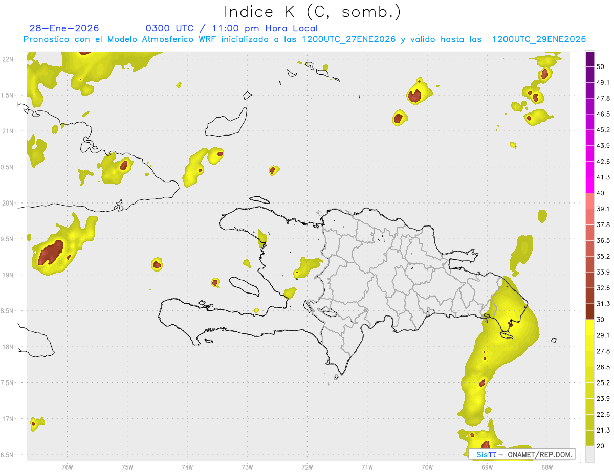The height and width of the screenshot is (474, 614).
Task: Click the "22N" latitude label
Action: click(8, 59)
